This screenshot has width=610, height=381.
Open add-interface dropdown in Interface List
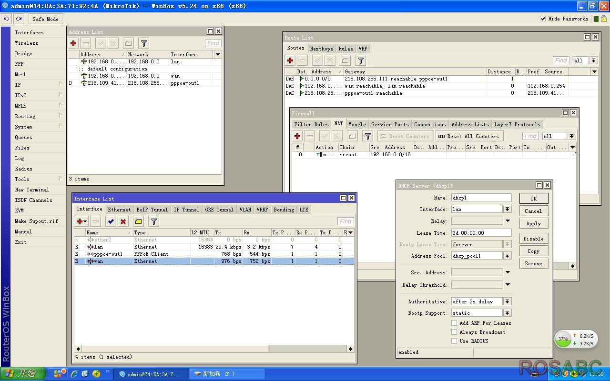[x=81, y=221]
